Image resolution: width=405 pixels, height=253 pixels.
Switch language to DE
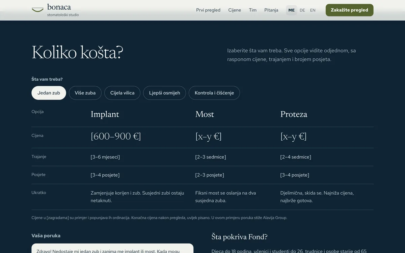[302, 10]
